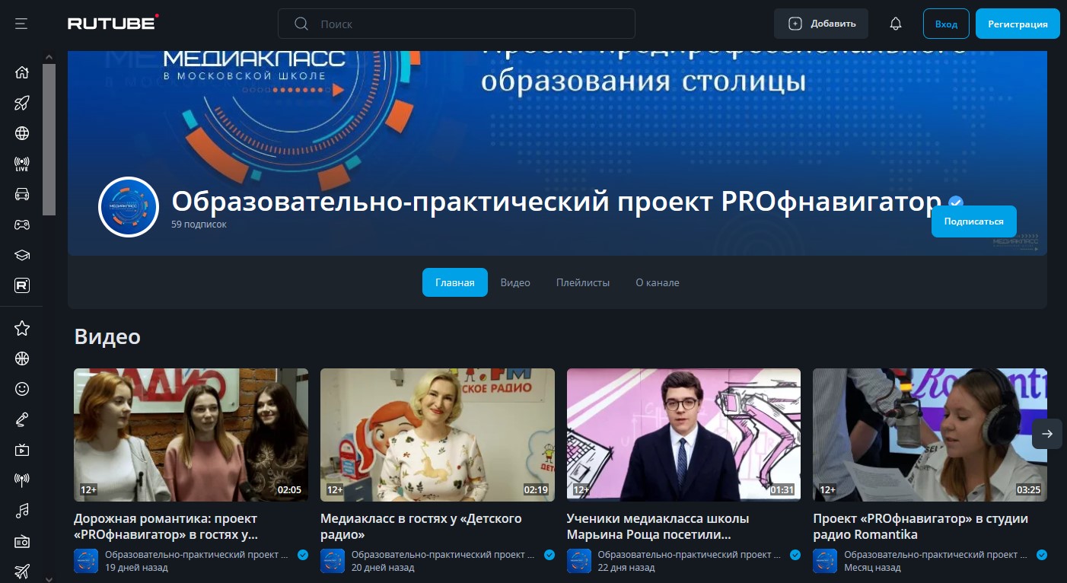
Task: Open the car category icon
Action: click(x=22, y=194)
